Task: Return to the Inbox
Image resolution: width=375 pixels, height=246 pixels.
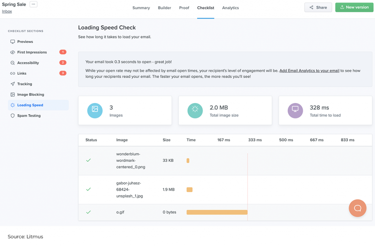Action: [x=7, y=11]
